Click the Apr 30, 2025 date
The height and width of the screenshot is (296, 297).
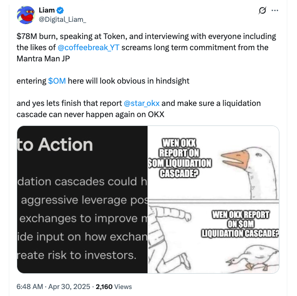[69, 287]
